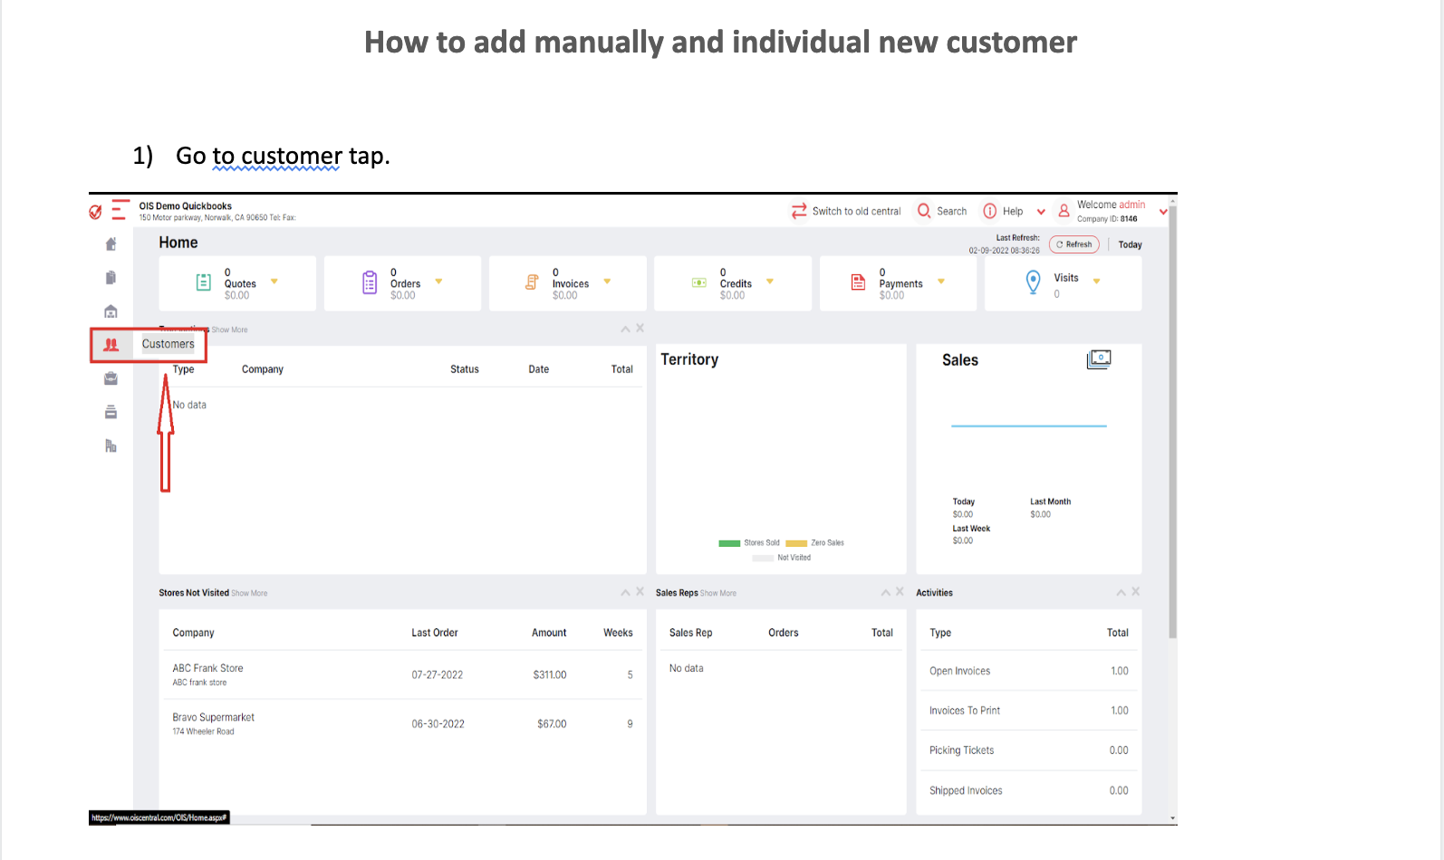1444x860 pixels.
Task: Click the Refresh button
Action: [x=1074, y=244]
